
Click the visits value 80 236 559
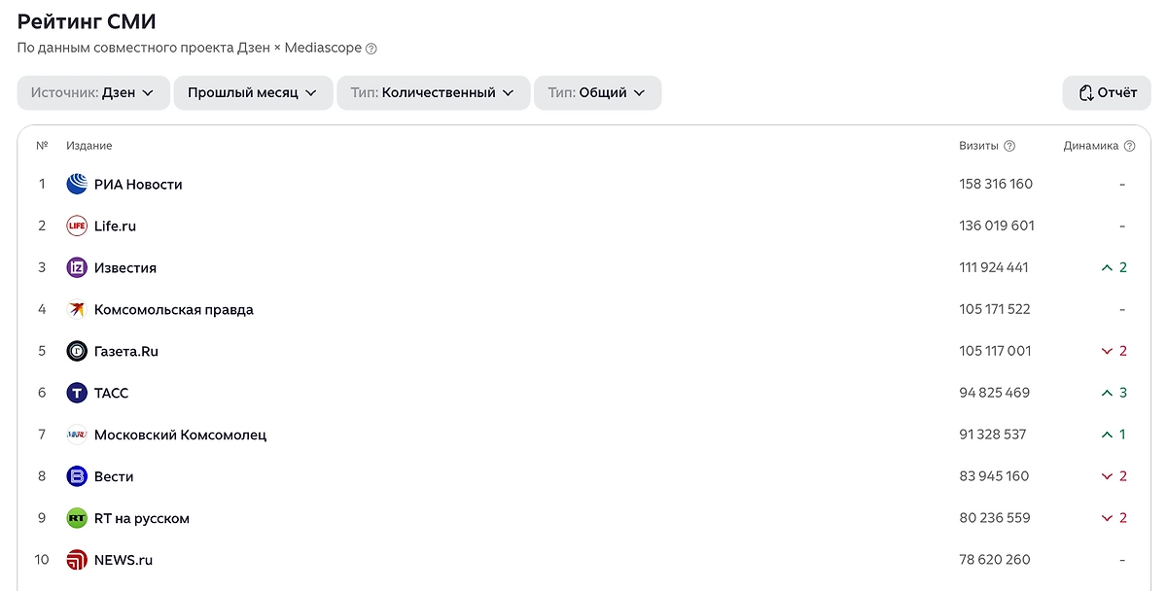(x=995, y=518)
